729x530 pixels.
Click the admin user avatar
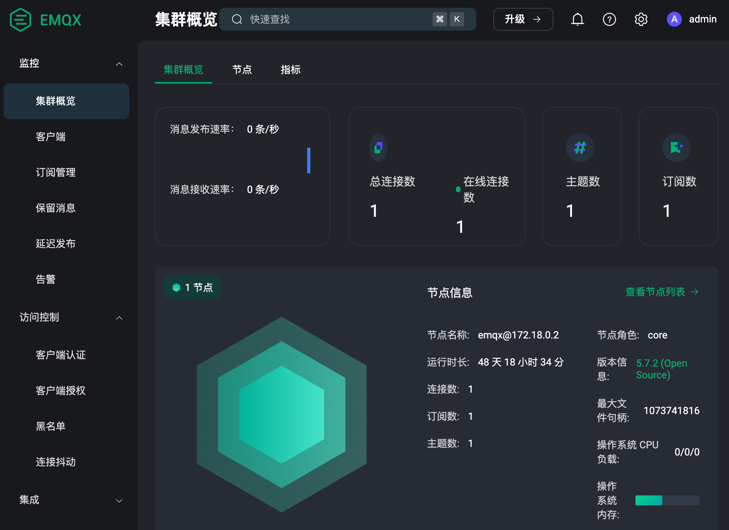[x=674, y=19]
